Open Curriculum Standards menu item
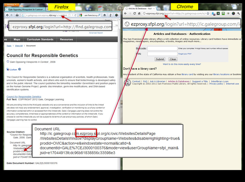This screenshot has height=182, width=245. [40, 40]
